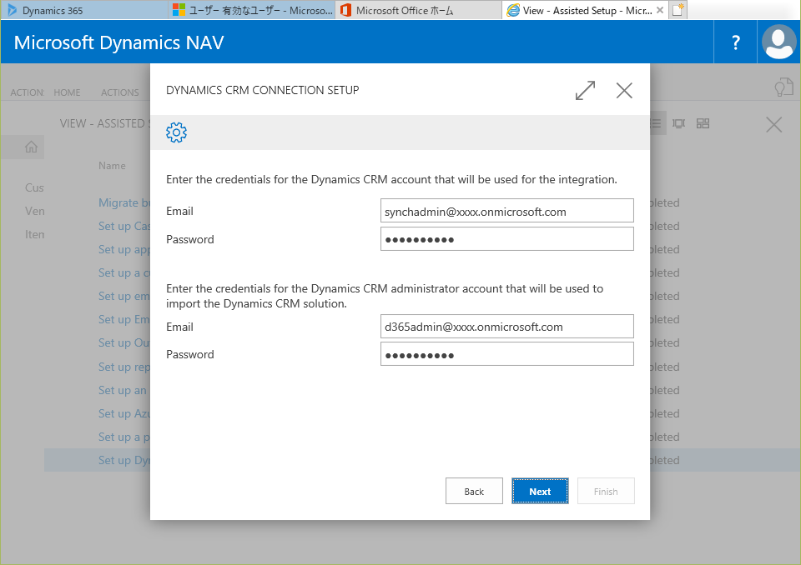Click the Name column header
Image resolution: width=801 pixels, height=565 pixels.
(x=112, y=166)
